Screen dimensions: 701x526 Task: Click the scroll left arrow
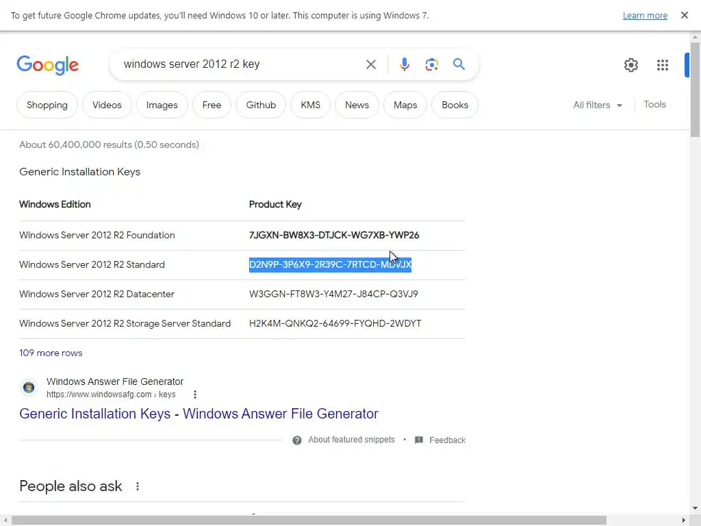5,521
